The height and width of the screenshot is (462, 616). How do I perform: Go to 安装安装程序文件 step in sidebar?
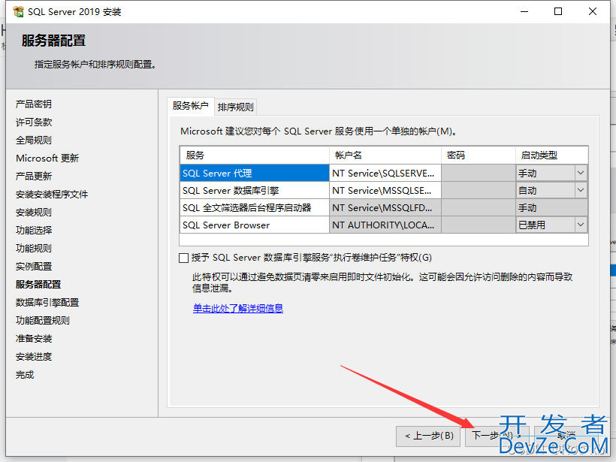[52, 195]
